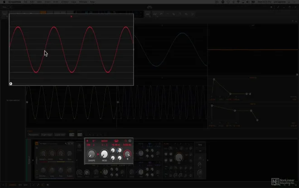This screenshot has width=299, height=188.
Task: Click the second small grey box right of the voice buttons
Action: click(x=80, y=135)
